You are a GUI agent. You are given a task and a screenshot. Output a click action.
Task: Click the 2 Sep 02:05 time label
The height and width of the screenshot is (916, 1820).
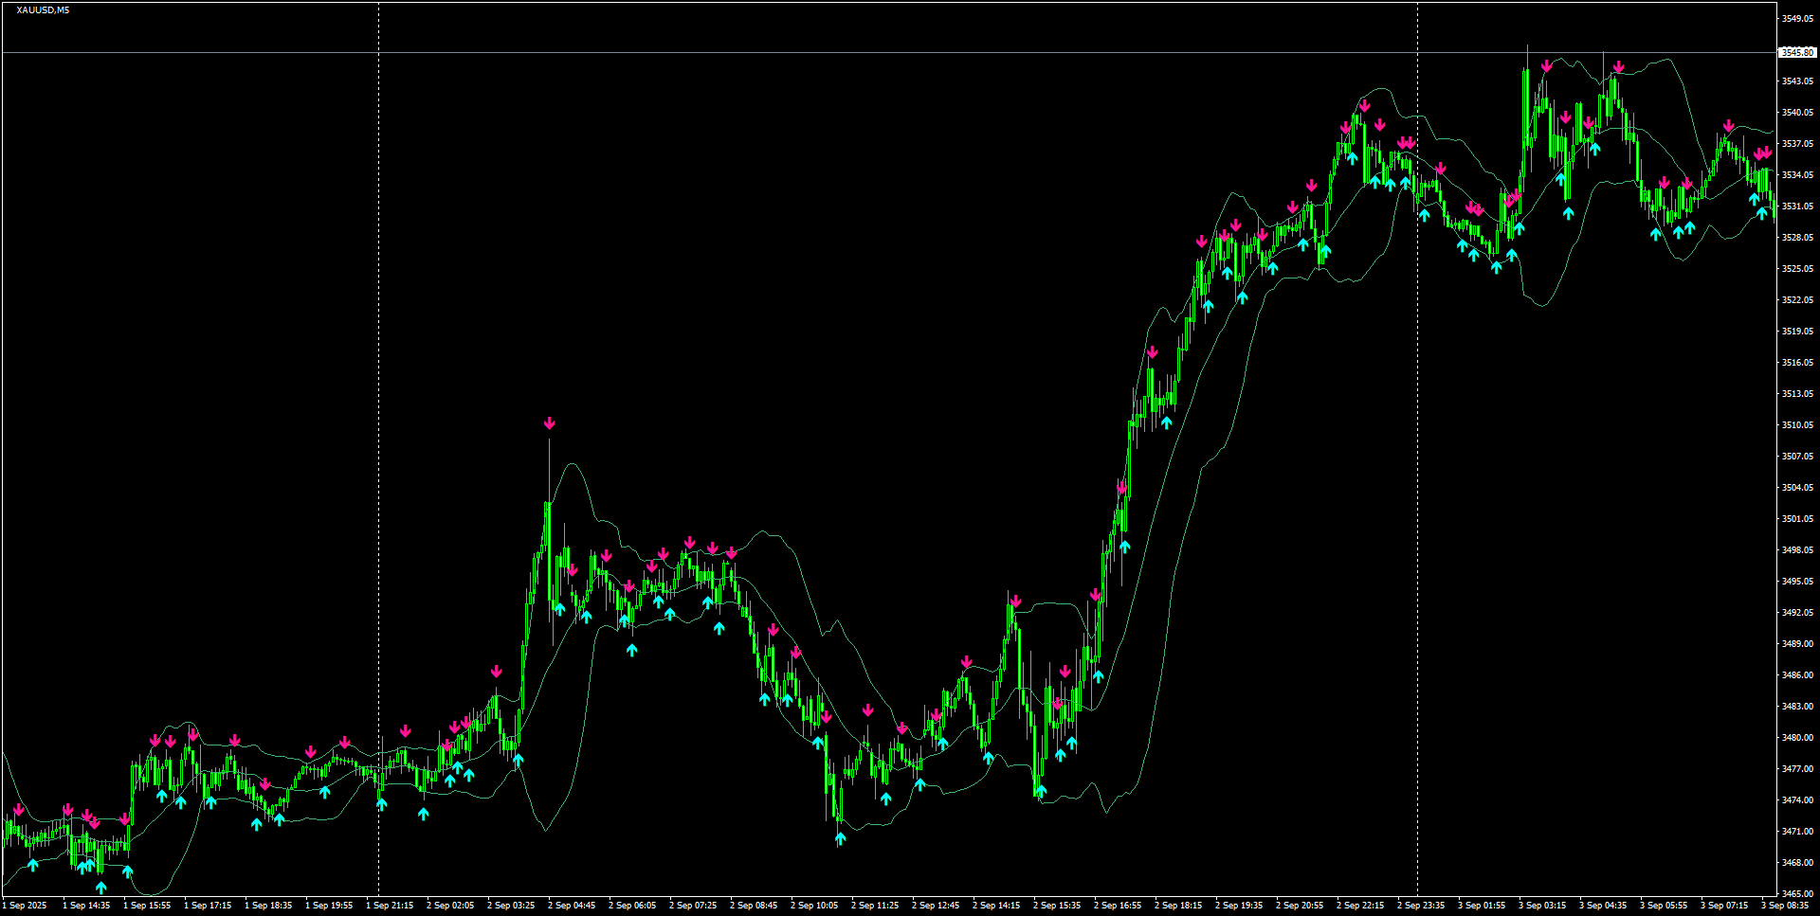(450, 906)
